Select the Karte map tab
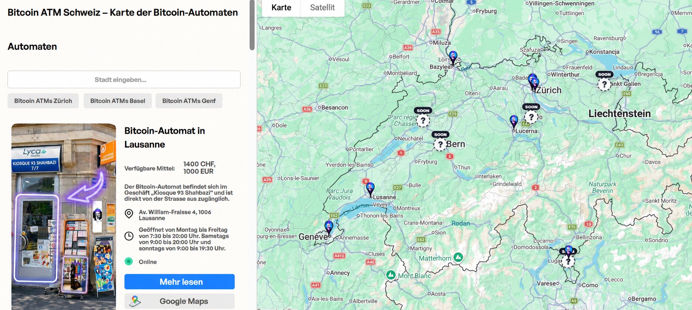This screenshot has height=310, width=692. click(281, 7)
